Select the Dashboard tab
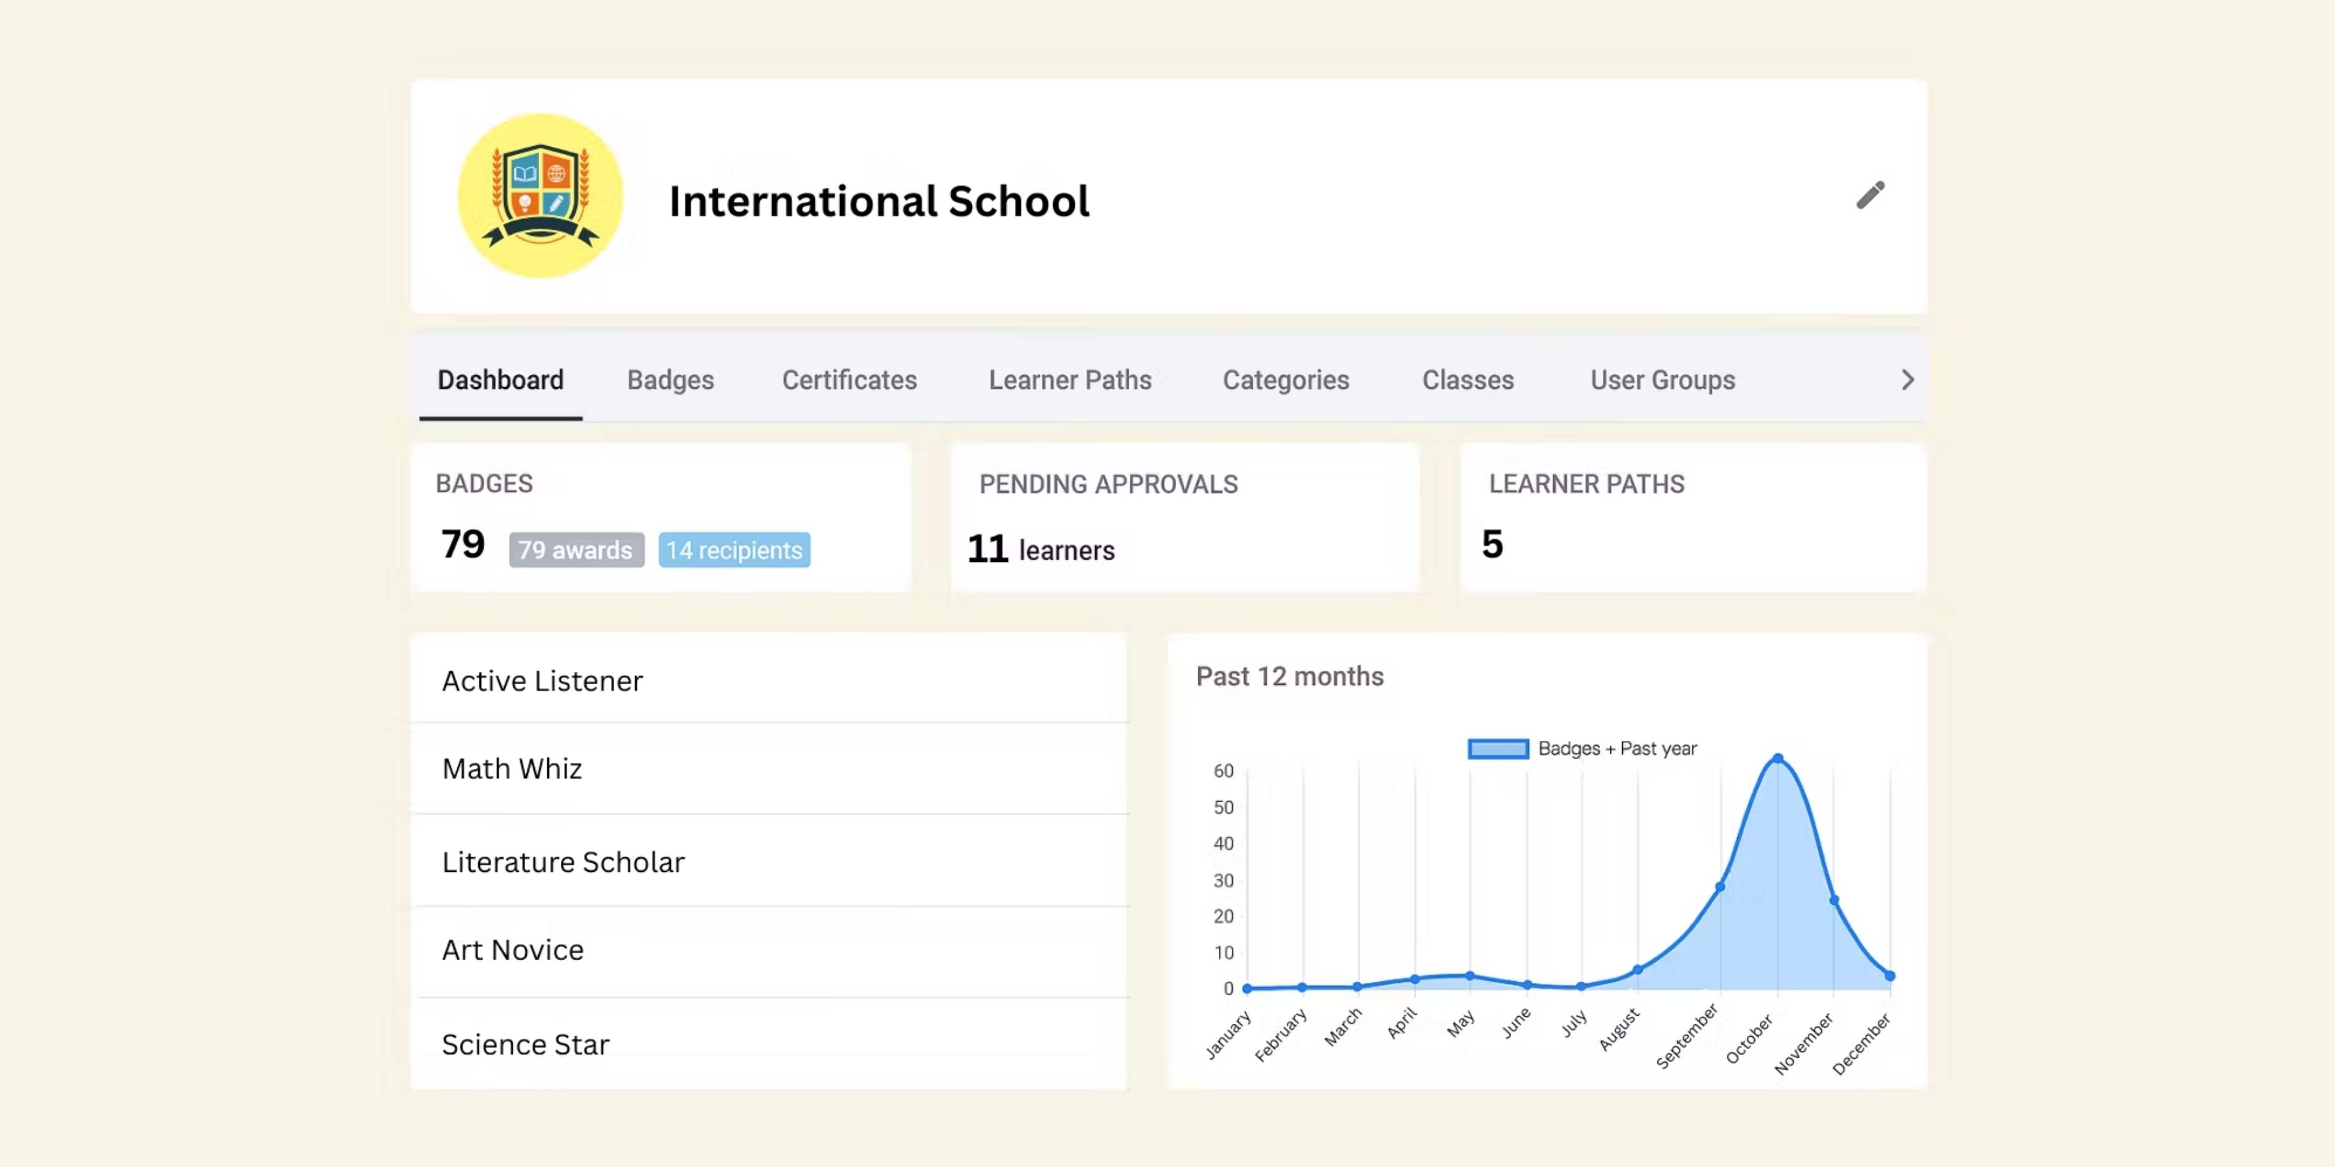The image size is (2335, 1167). click(500, 380)
